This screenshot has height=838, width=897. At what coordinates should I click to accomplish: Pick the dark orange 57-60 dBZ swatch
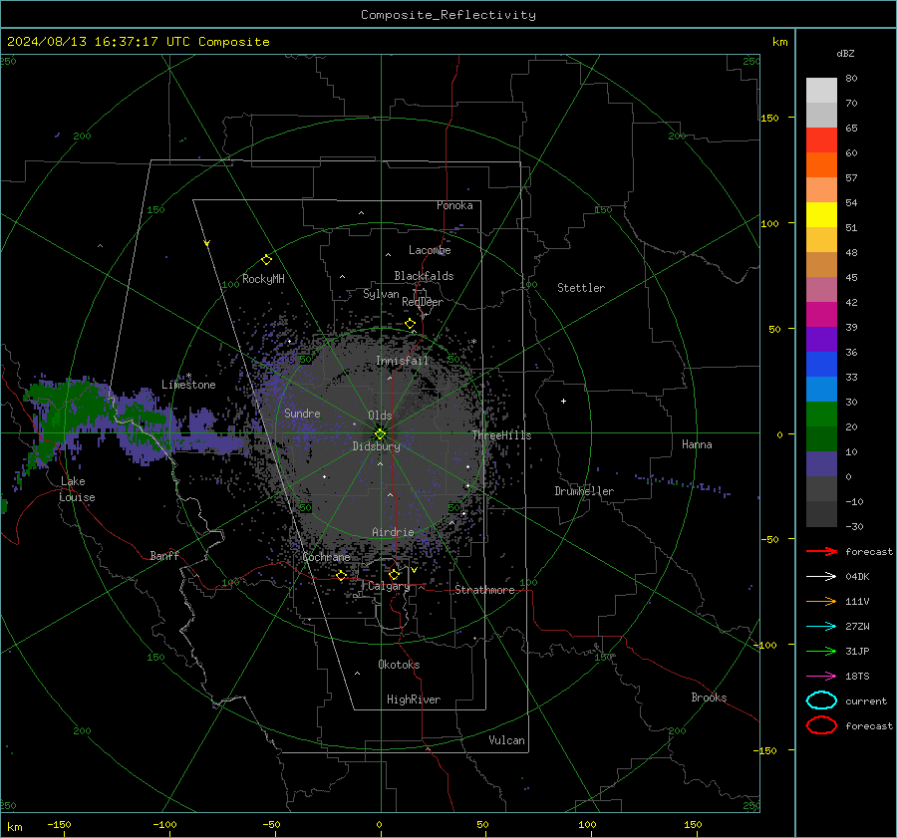point(821,165)
